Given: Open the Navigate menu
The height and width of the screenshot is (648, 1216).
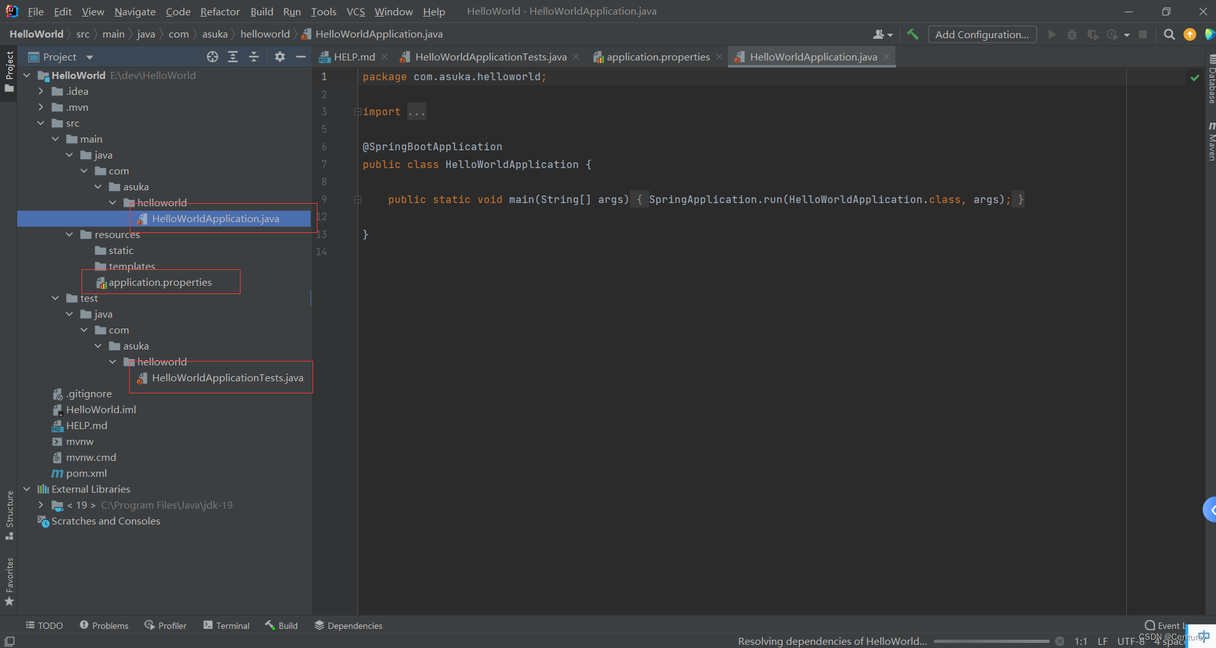Looking at the screenshot, I should point(135,11).
